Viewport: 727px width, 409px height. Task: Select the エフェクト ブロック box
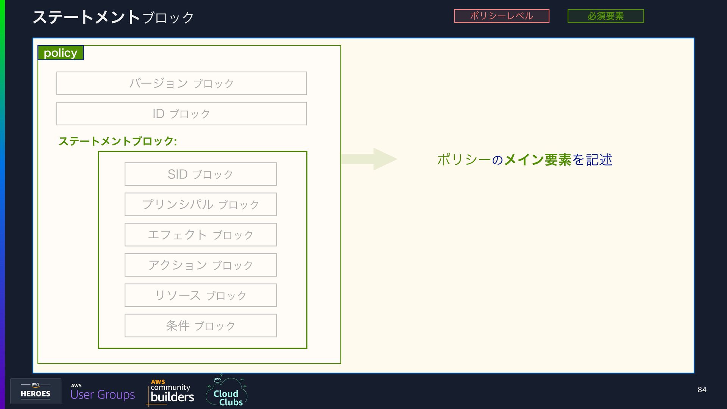[x=201, y=235]
